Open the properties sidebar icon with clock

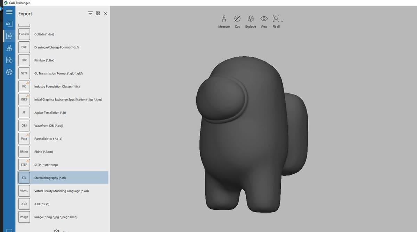[x=9, y=60]
